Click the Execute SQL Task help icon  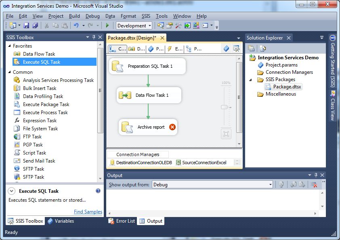coord(98,191)
